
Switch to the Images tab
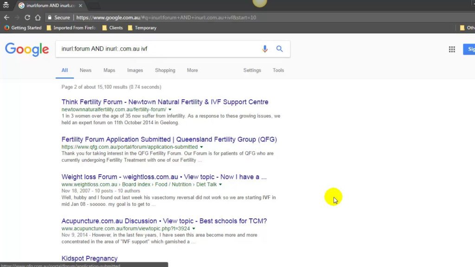coord(135,70)
